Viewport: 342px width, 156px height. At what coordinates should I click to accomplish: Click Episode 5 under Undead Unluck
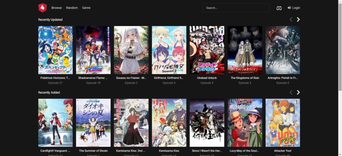coord(207,83)
